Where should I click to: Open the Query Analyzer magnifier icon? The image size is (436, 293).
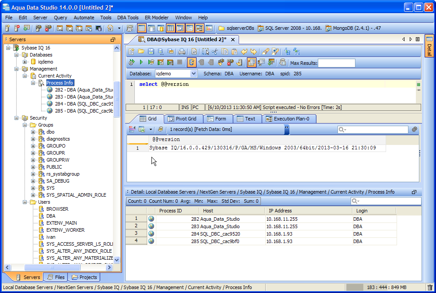click(x=60, y=28)
